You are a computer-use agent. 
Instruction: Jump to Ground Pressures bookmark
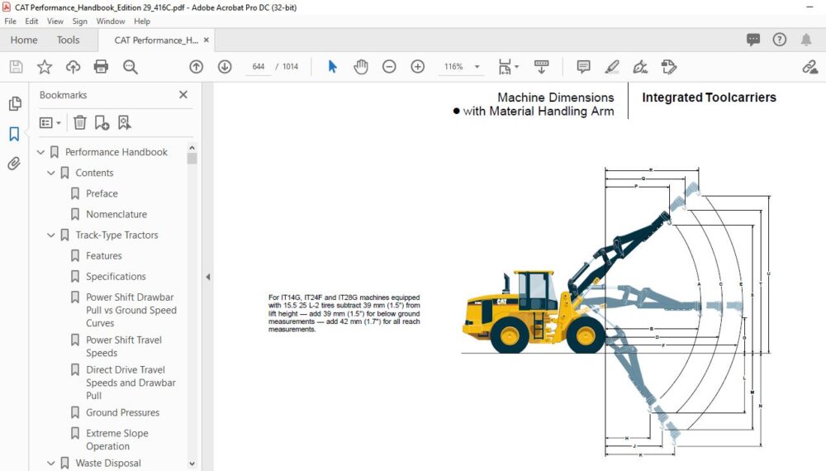coord(123,412)
